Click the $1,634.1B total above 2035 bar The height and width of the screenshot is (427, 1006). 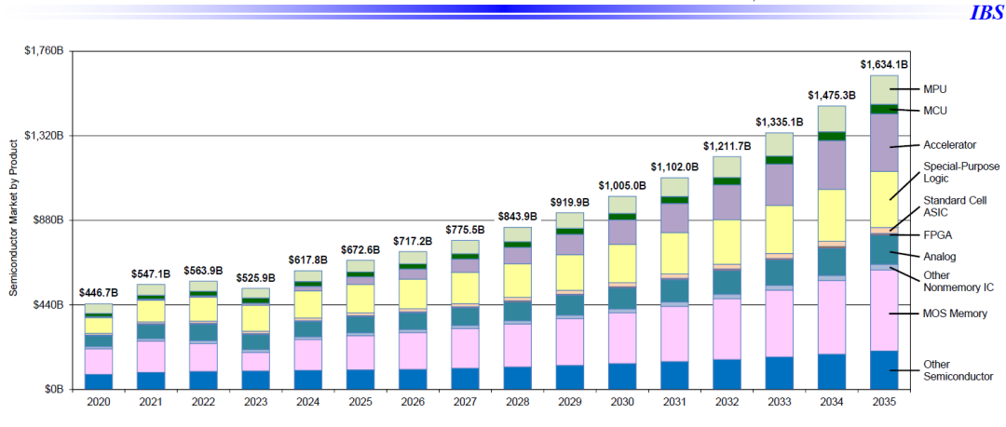883,65
